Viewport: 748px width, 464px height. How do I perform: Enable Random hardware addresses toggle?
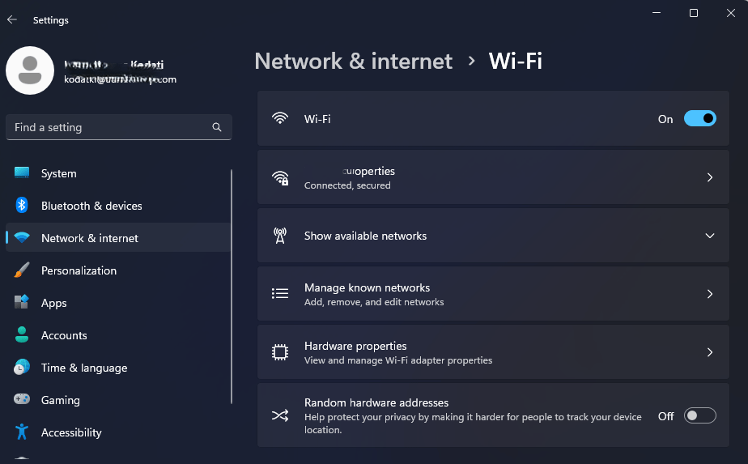click(x=699, y=416)
